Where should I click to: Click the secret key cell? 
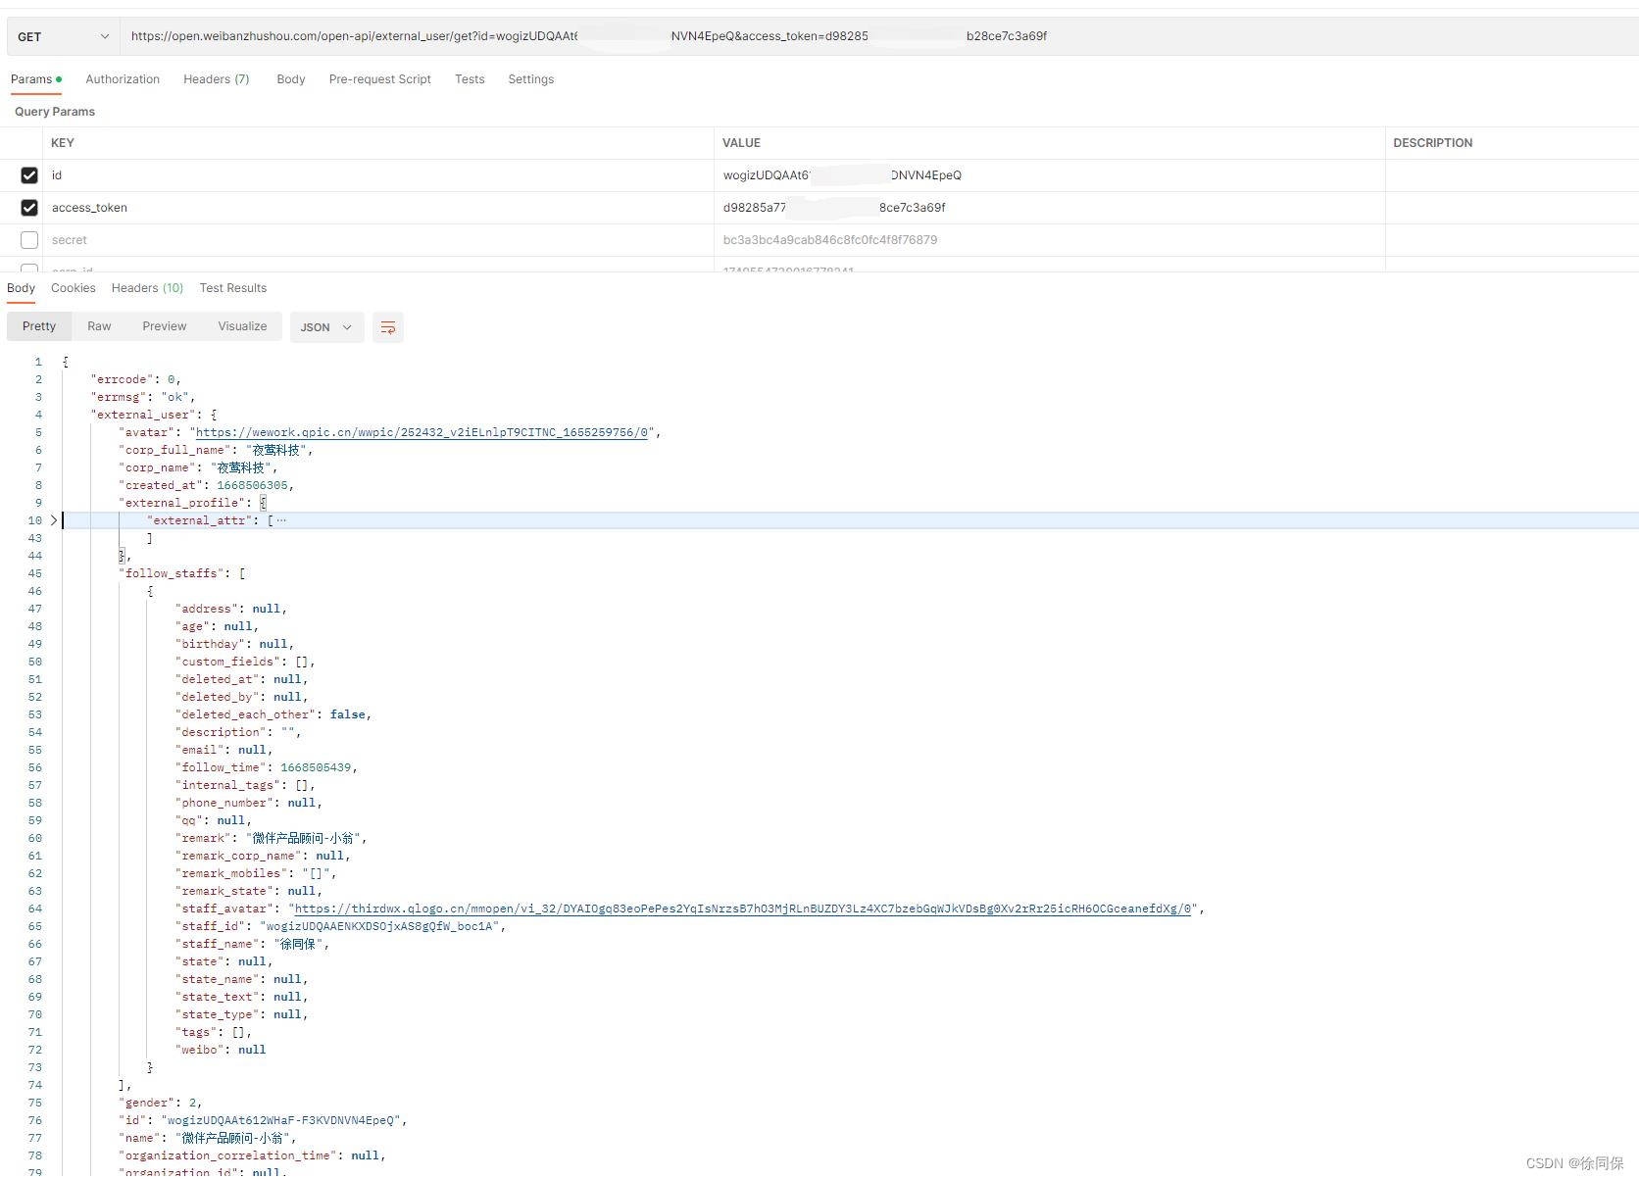(378, 240)
